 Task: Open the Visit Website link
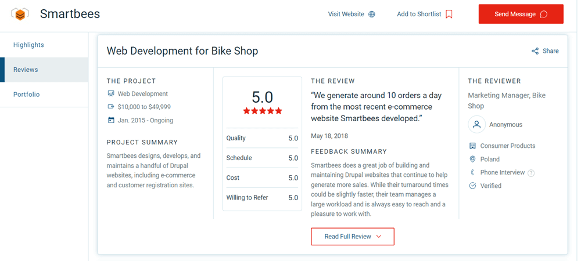(346, 14)
